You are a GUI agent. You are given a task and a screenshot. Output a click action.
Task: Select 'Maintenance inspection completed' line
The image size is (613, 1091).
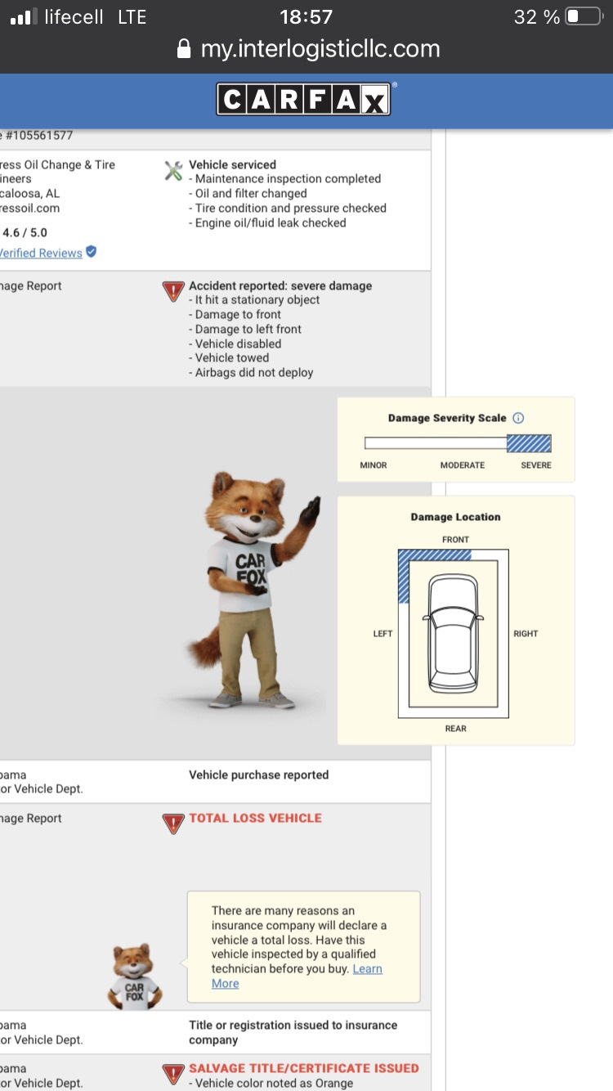coord(284,179)
